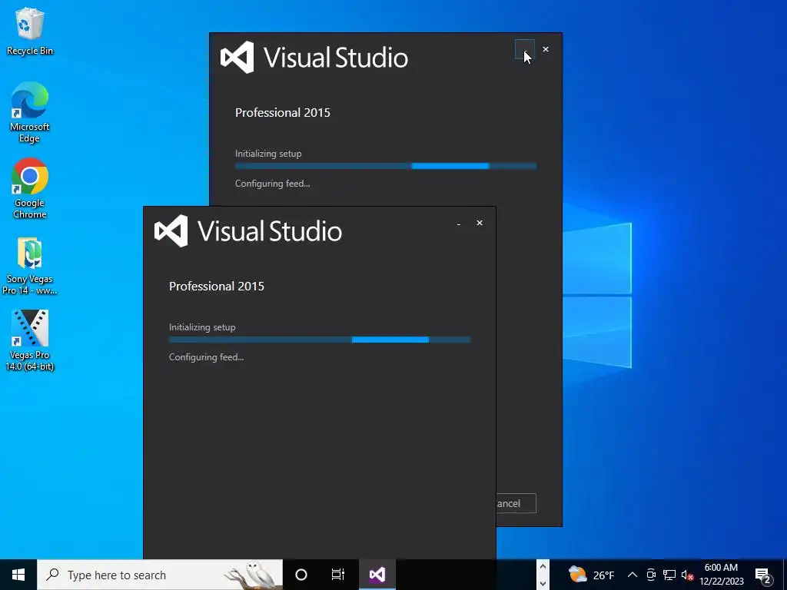Click 'Initializing setup' label in front window

202,327
